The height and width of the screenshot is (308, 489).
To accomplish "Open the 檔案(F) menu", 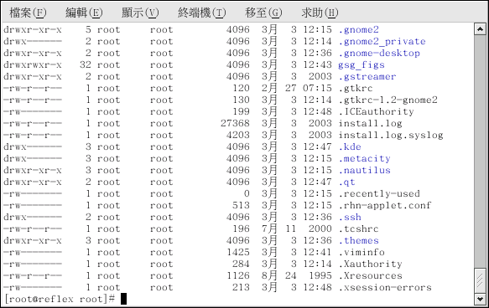I will (x=28, y=13).
